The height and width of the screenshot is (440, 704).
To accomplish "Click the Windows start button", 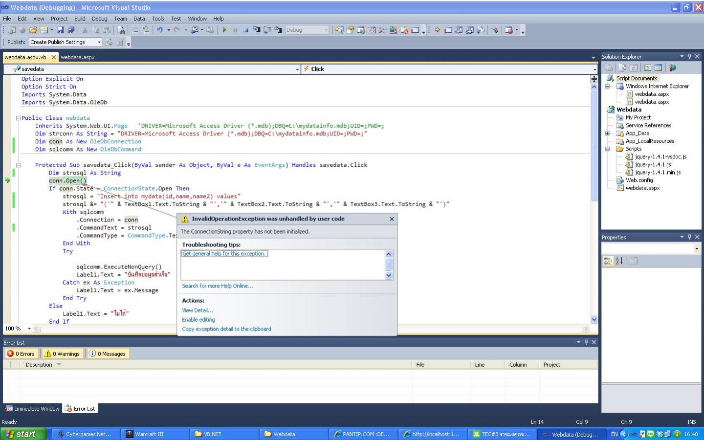I will click(23, 434).
